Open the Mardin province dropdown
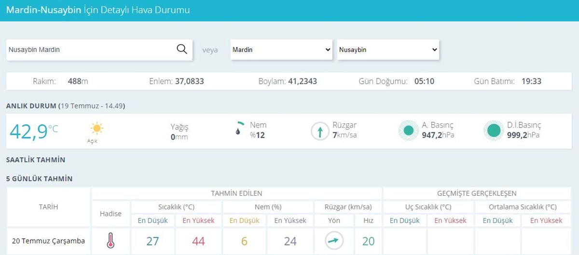The image size is (579, 255). click(281, 50)
